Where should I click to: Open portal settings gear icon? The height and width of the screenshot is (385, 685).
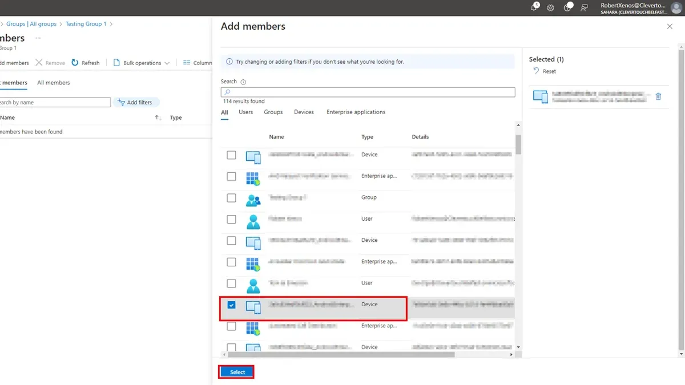(x=550, y=7)
